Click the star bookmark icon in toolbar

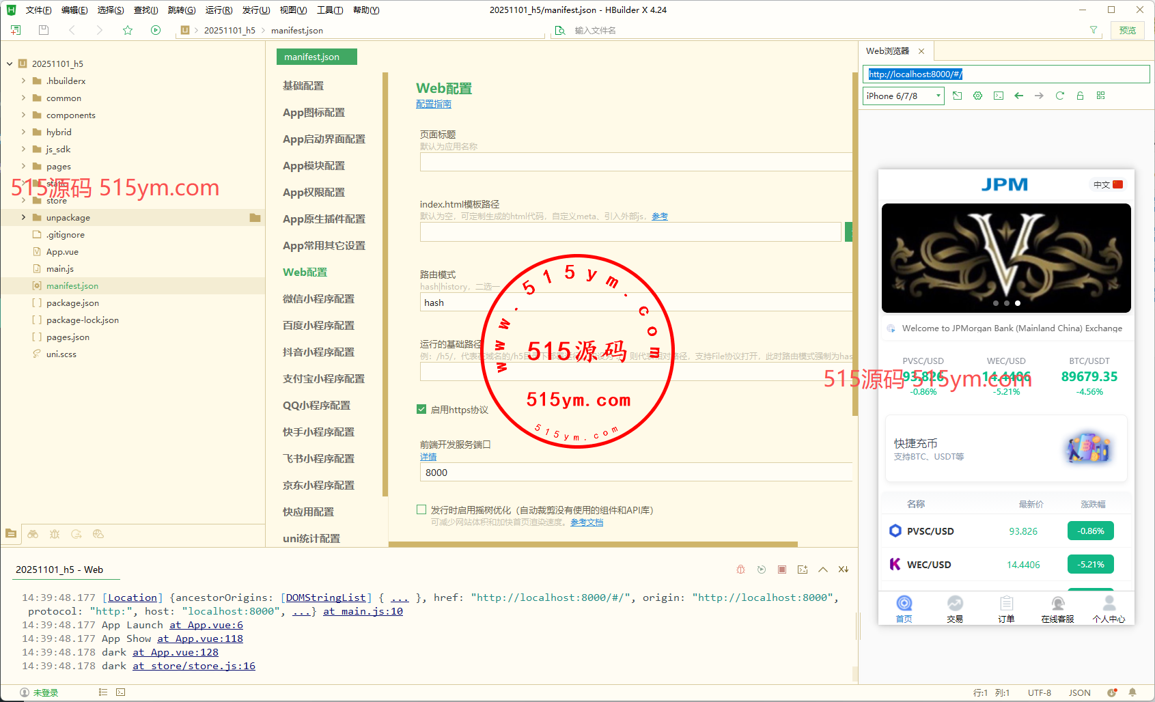pos(128,30)
